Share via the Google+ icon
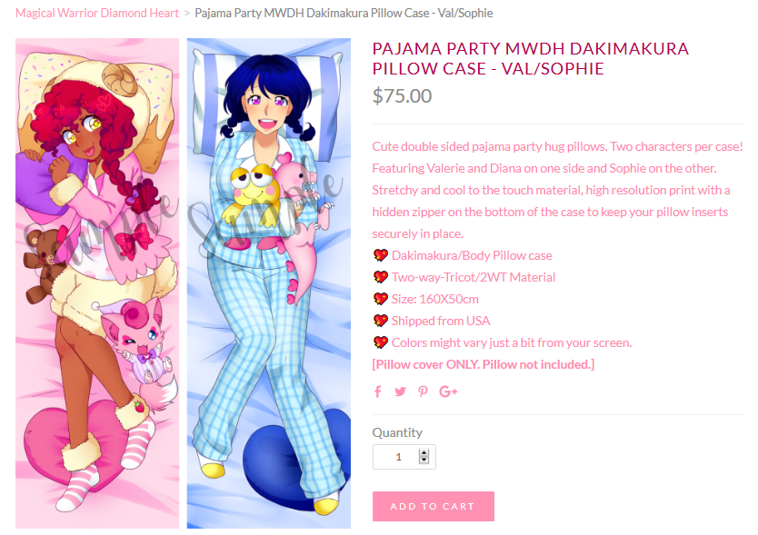The height and width of the screenshot is (535, 758). [x=448, y=391]
